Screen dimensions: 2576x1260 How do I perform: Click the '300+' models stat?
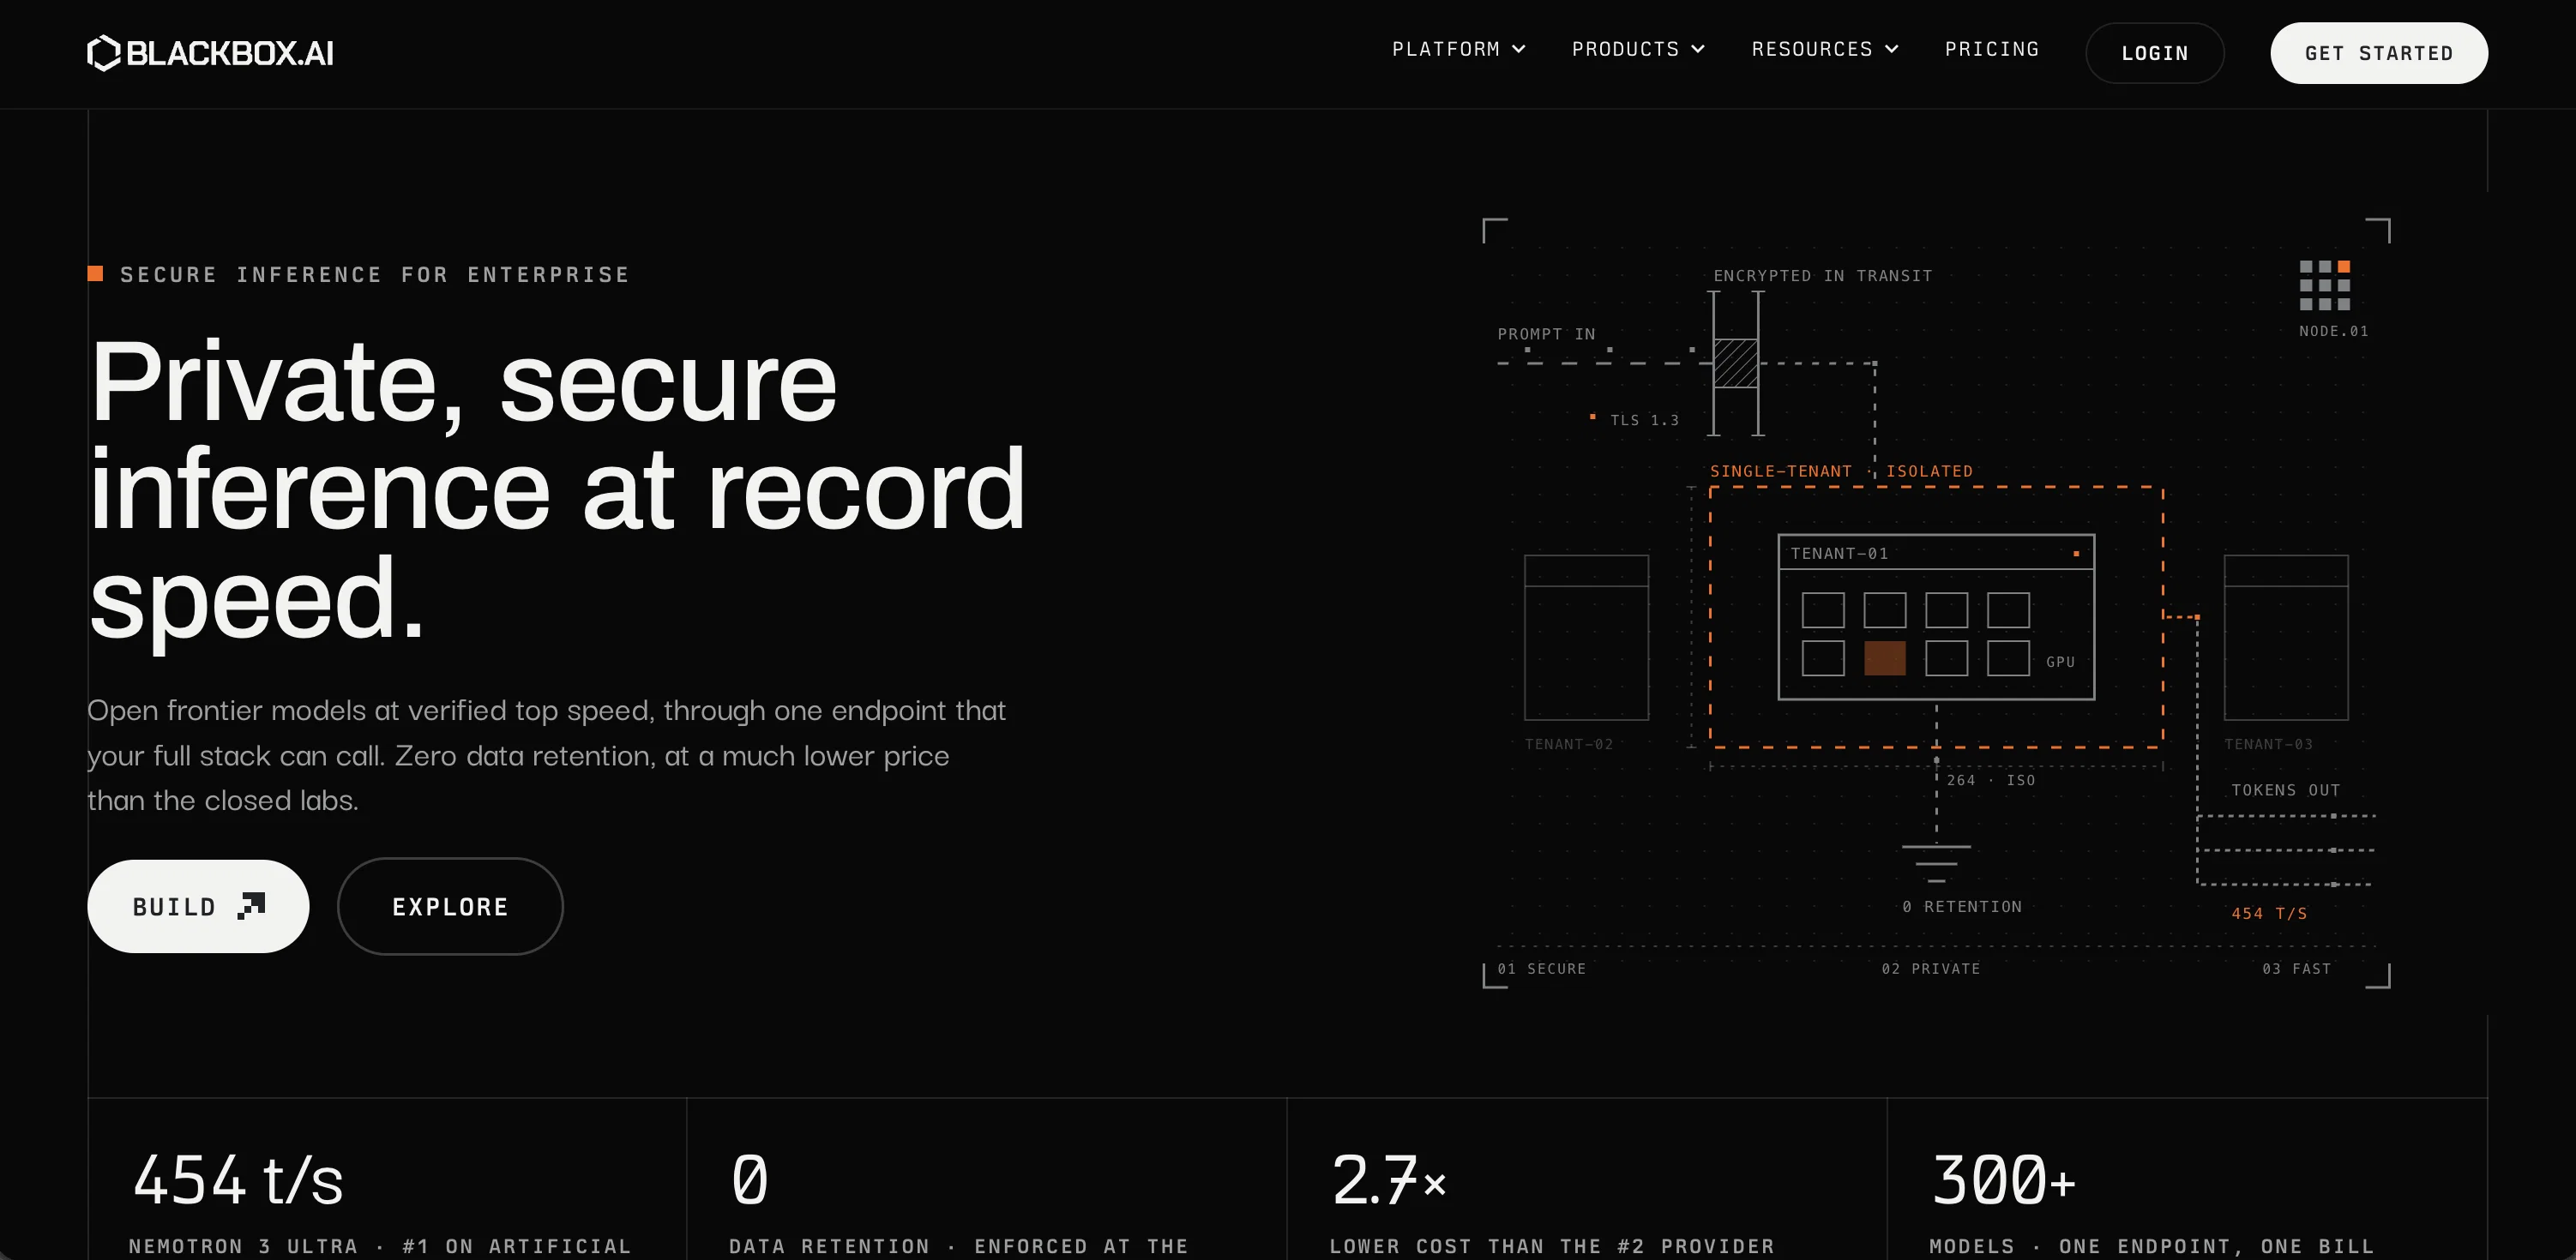(2003, 1180)
